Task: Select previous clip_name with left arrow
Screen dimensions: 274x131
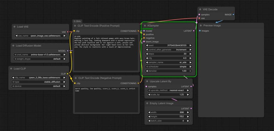Action: [13, 78]
